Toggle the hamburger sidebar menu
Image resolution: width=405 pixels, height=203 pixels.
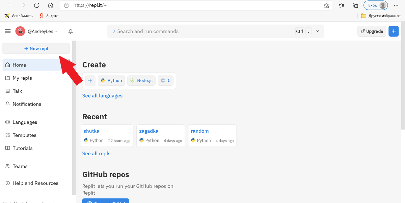[7, 31]
